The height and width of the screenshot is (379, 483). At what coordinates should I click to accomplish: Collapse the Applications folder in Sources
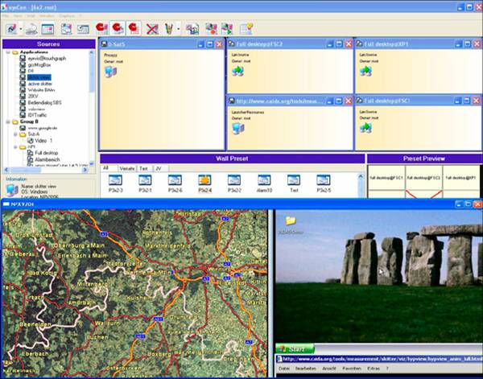click(8, 52)
